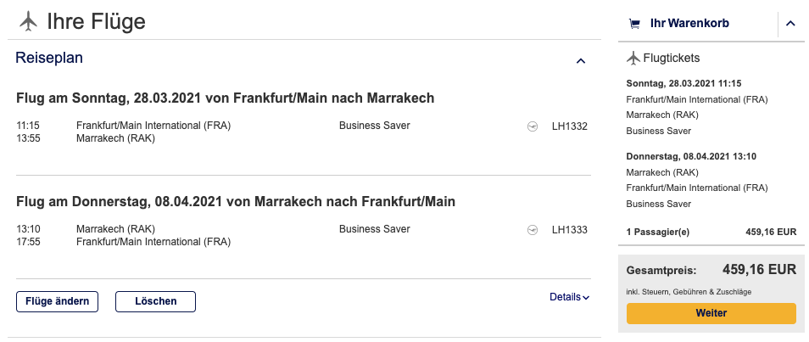This screenshot has height=342, width=809.
Task: Click the shopping cart icon in Warenkorb
Action: 634,24
